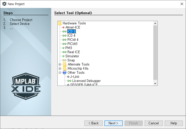Screen dimensions: 186x129
Task: Choose PICkit 4 as the tool
Action: coord(73,40)
